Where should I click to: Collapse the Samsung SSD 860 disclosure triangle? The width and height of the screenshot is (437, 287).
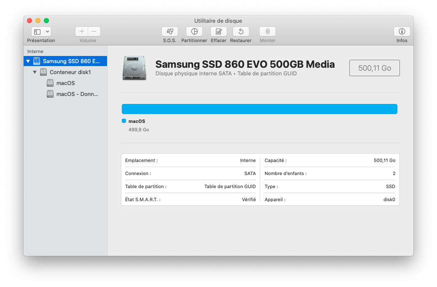tap(28, 61)
